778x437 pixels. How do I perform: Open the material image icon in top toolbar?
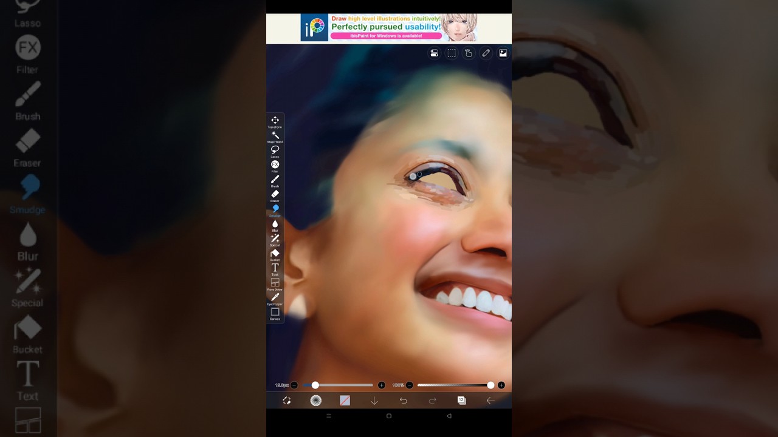[503, 53]
